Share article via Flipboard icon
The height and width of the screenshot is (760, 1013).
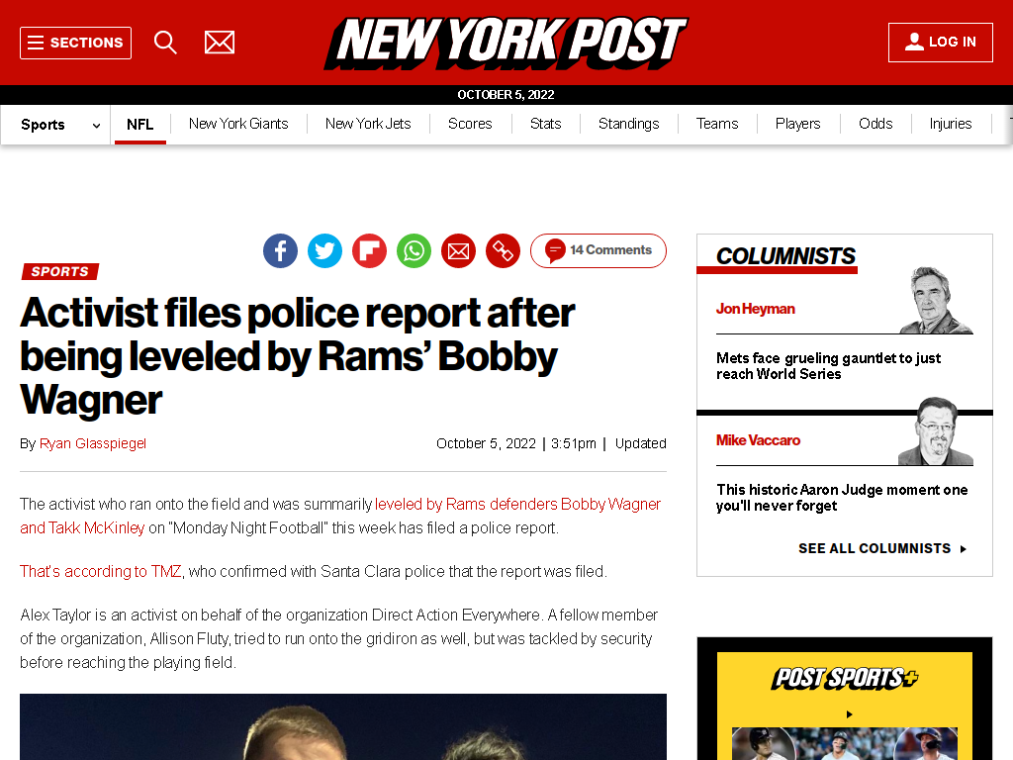click(370, 250)
